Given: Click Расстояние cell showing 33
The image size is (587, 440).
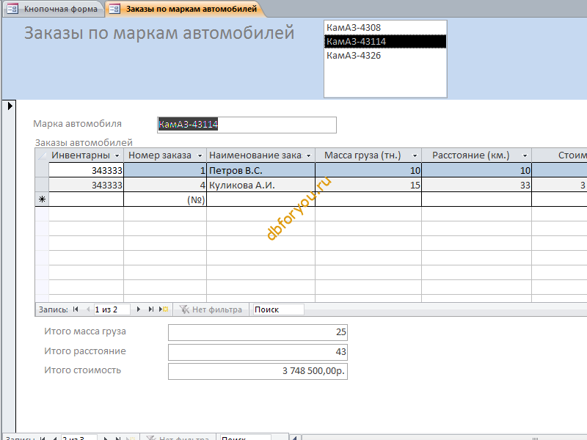Looking at the screenshot, I should (476, 185).
